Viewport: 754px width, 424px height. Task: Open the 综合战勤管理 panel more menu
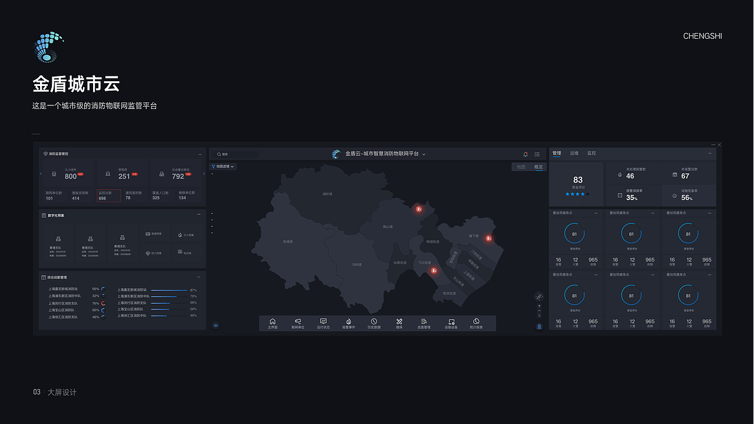200,277
